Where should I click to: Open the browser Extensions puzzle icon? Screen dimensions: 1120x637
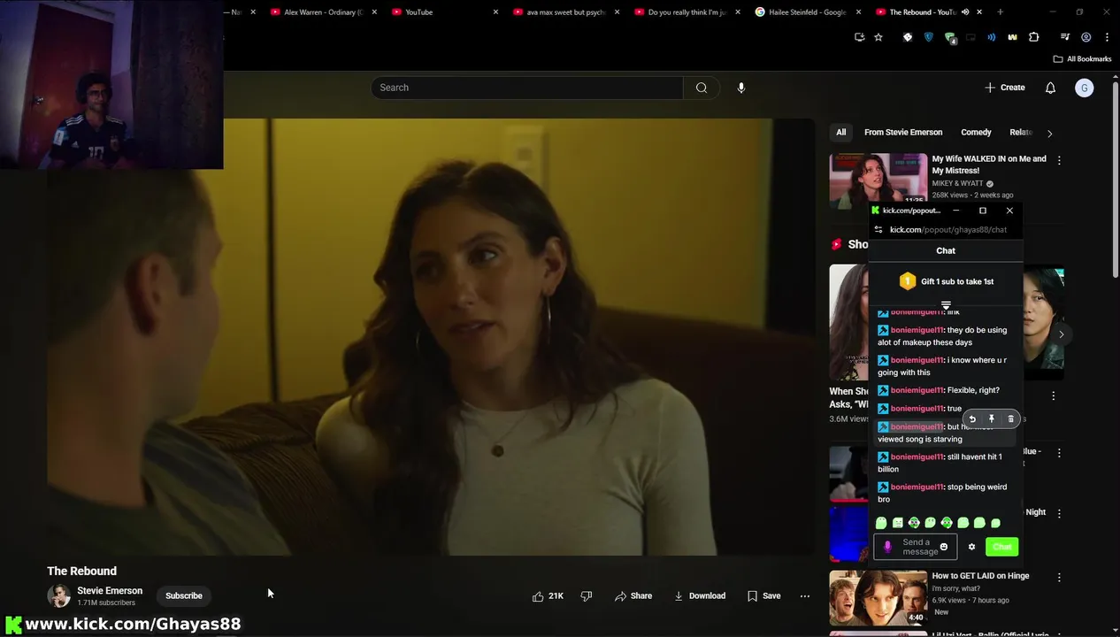point(1033,37)
